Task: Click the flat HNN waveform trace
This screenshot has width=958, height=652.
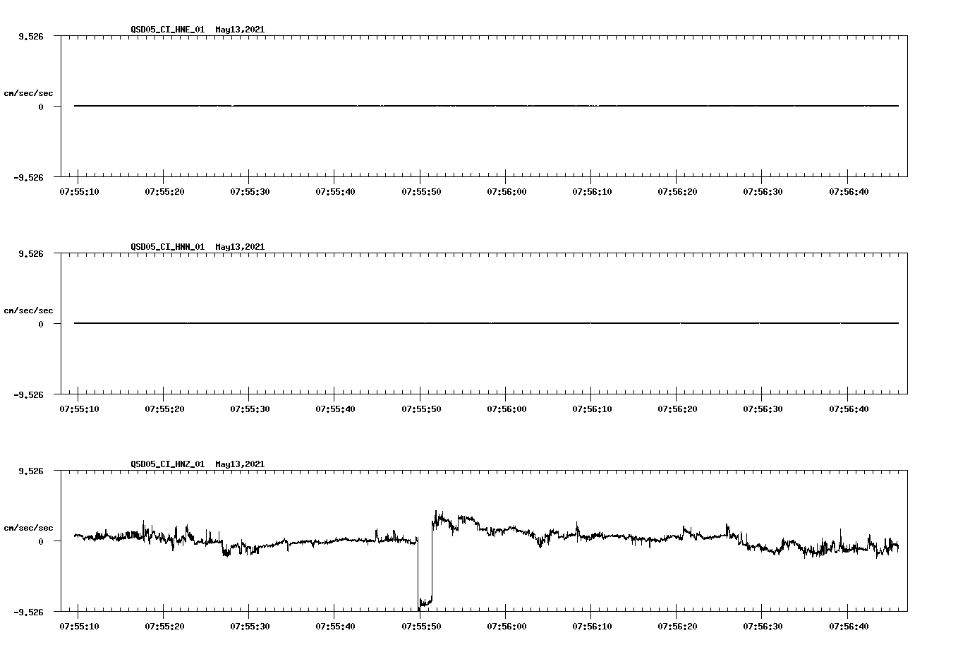Action: tap(423, 324)
